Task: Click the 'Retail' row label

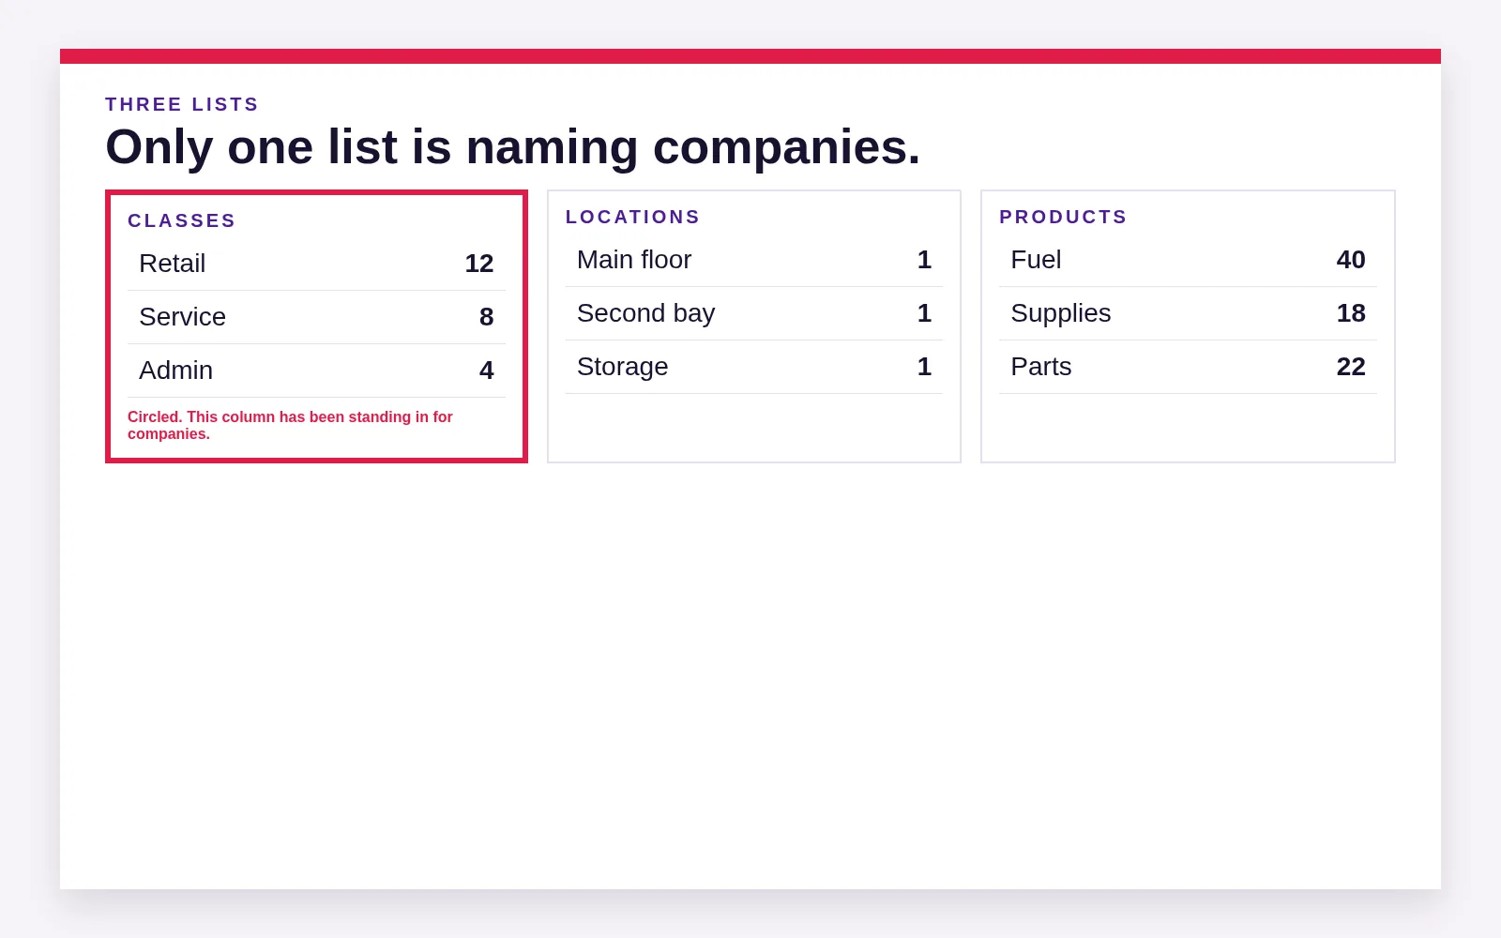Action: [x=172, y=264]
